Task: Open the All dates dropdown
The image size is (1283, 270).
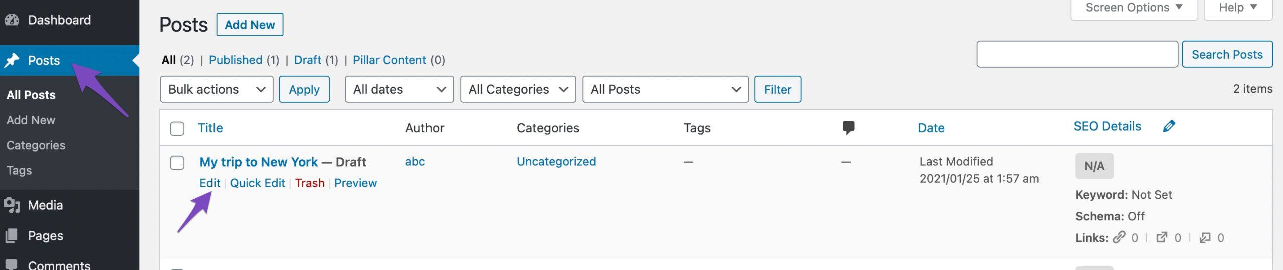Action: point(399,89)
